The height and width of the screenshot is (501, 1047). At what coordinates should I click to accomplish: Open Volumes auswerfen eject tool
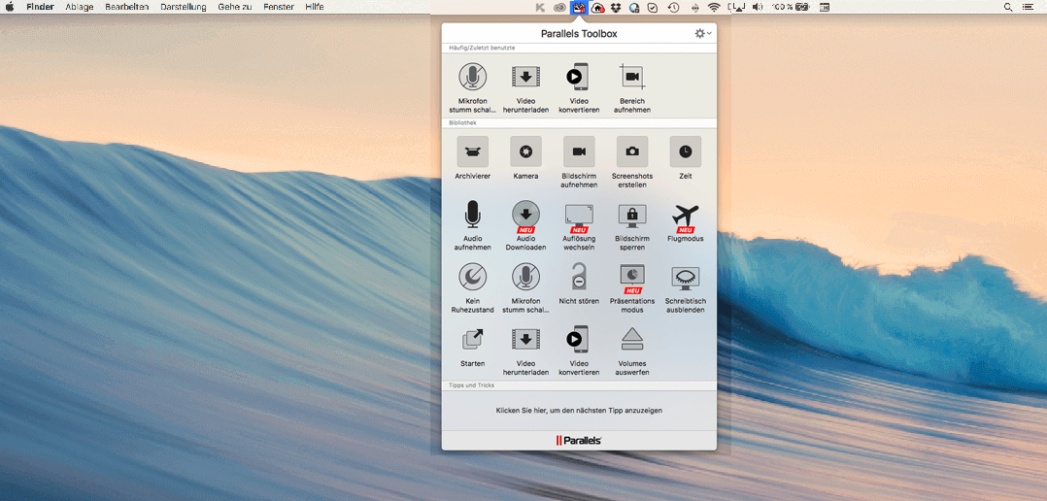pos(632,339)
